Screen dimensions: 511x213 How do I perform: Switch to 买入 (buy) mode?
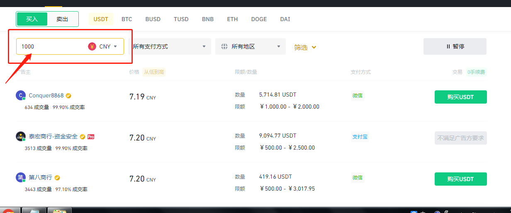pos(32,19)
